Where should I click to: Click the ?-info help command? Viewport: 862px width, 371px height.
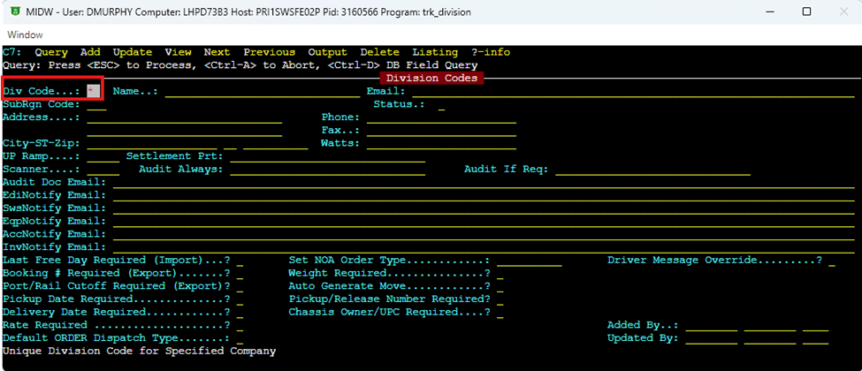(491, 52)
